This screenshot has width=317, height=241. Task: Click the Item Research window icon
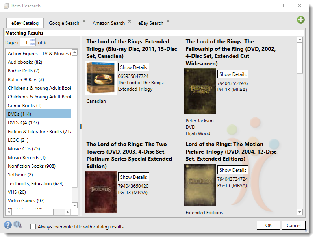(7, 6)
